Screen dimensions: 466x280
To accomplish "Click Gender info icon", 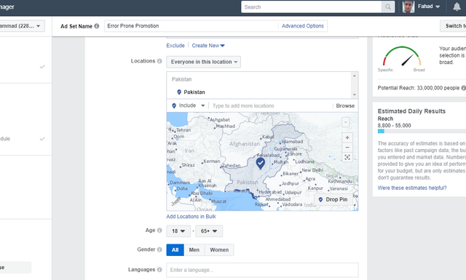I will click(159, 249).
